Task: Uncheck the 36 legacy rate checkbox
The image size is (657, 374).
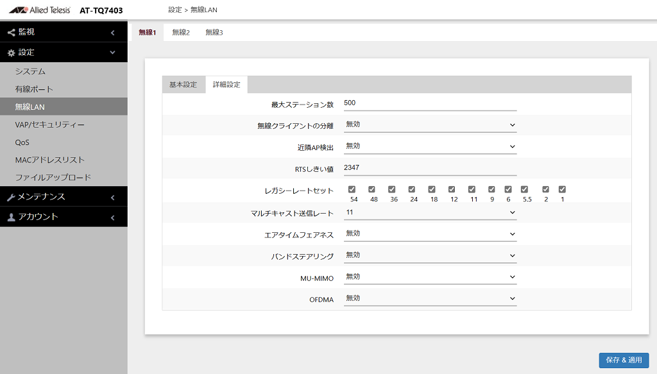Action: (x=392, y=189)
